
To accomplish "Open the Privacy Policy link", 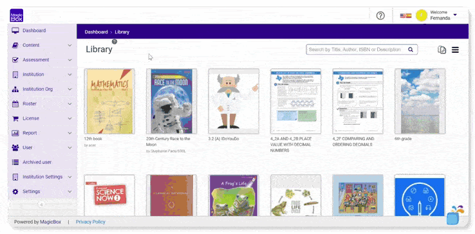I will 91,222.
